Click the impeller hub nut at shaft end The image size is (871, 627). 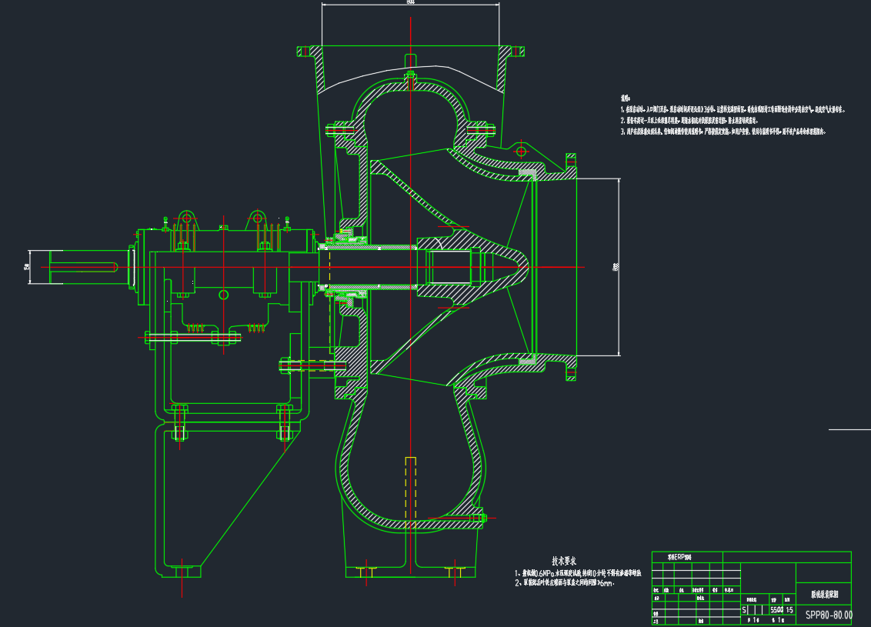[481, 267]
